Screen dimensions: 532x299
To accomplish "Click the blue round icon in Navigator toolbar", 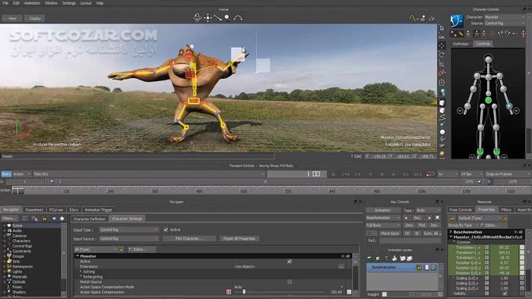I will pyautogui.click(x=54, y=219).
